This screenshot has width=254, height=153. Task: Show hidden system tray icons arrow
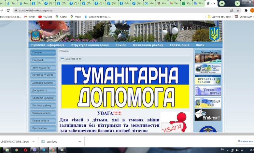tap(228, 150)
